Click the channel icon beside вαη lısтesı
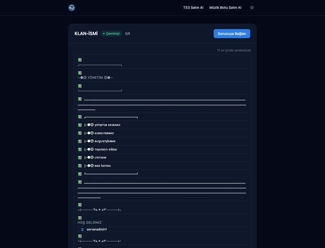The image size is (325, 248). click(80, 166)
